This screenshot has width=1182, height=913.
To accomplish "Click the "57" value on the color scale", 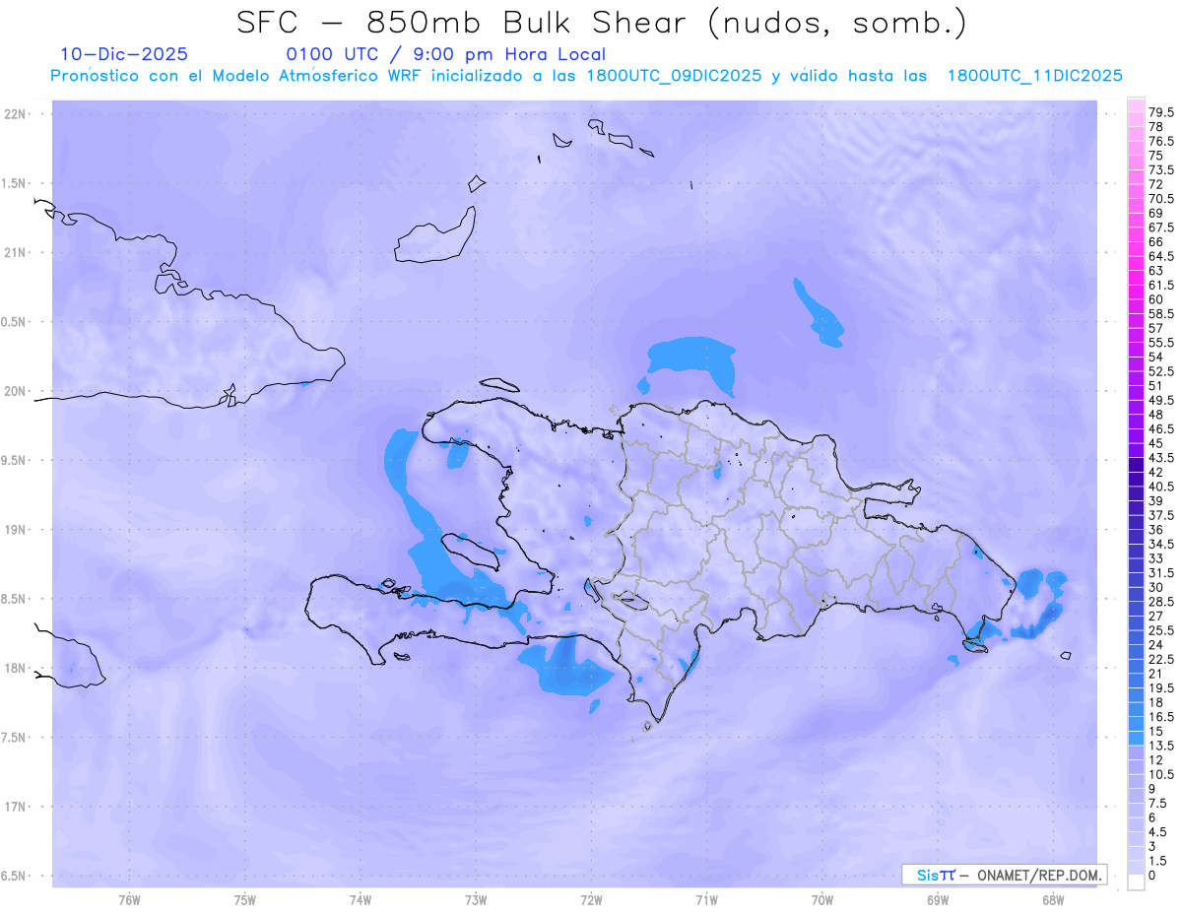I will click(1155, 327).
